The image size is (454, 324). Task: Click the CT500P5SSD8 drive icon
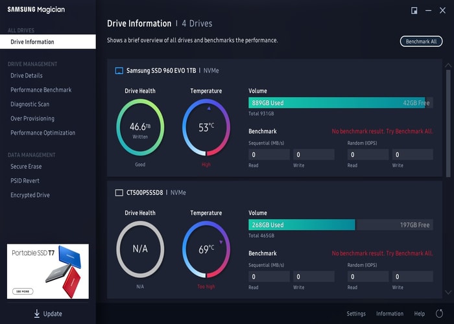119,193
